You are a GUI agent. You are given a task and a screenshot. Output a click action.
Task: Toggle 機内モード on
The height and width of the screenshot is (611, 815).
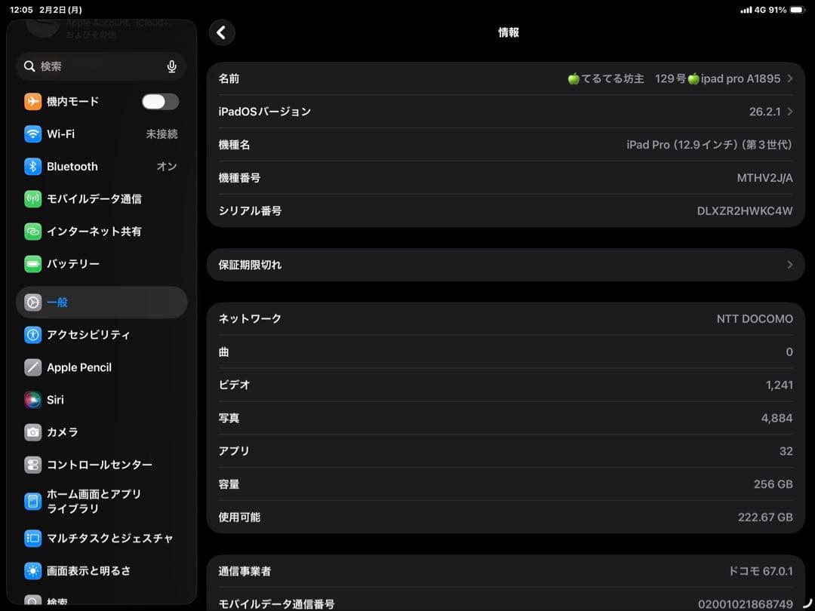click(x=159, y=101)
